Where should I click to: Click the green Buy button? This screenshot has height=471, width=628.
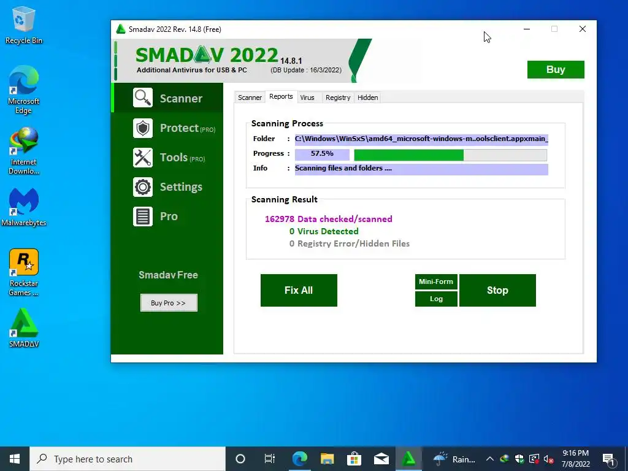556,70
